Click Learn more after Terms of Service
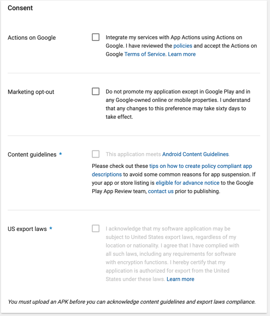270x316 pixels. [182, 54]
